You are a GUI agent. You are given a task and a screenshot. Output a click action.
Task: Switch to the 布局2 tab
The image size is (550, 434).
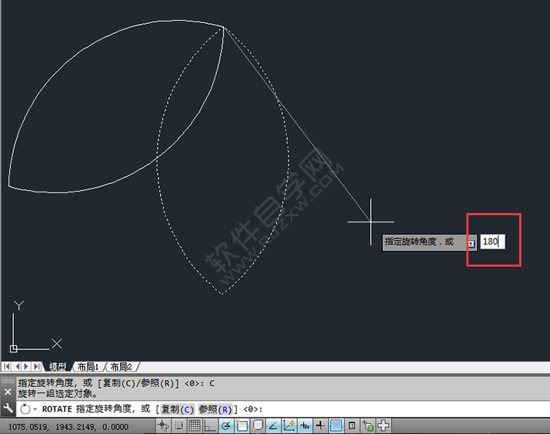click(122, 367)
